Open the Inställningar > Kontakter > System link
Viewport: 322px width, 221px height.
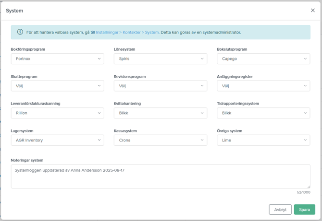pos(127,33)
